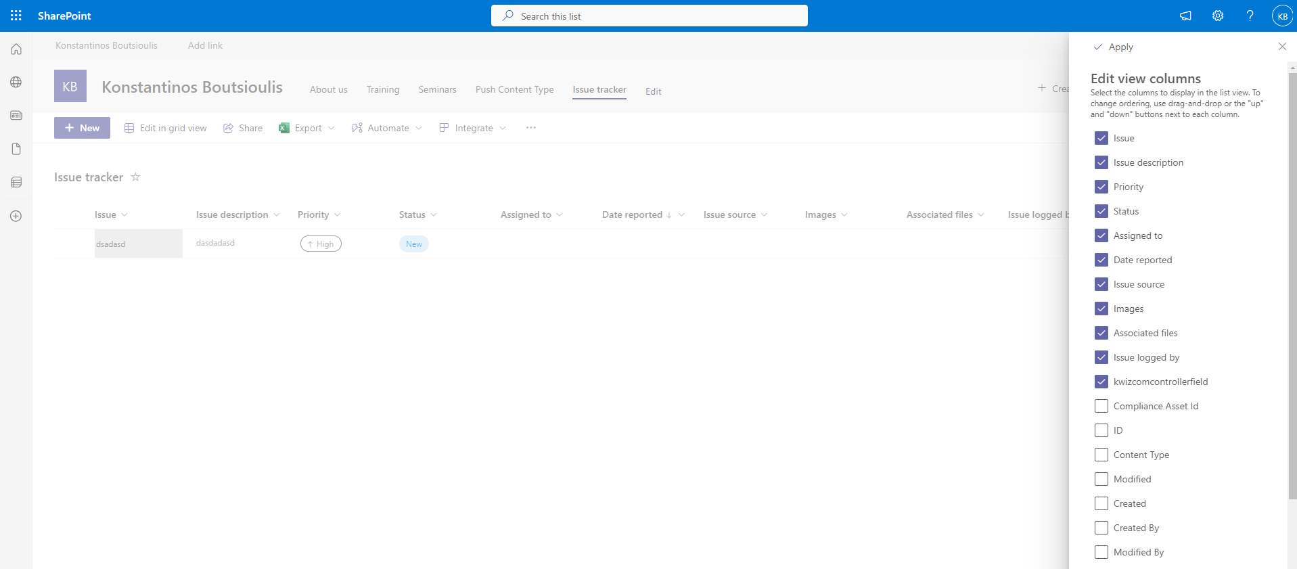This screenshot has height=569, width=1297.
Task: Check the ID column checkbox
Action: (x=1101, y=430)
